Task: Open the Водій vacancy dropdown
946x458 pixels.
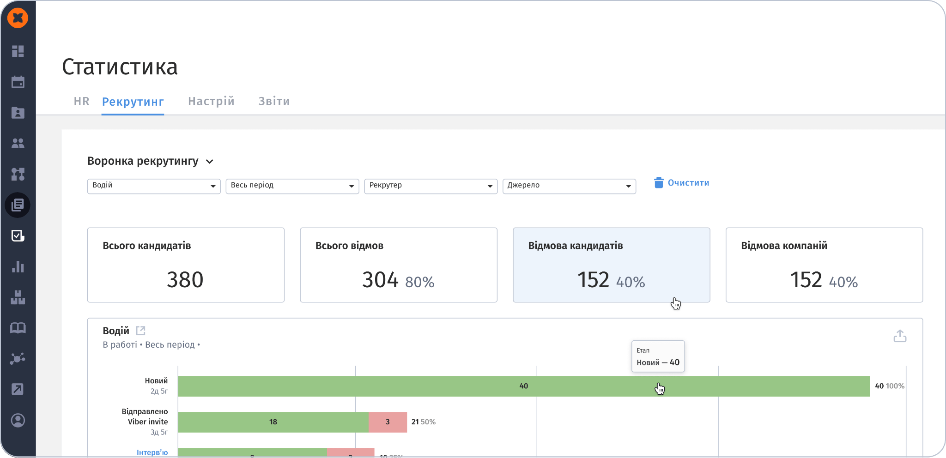Action: click(x=154, y=186)
